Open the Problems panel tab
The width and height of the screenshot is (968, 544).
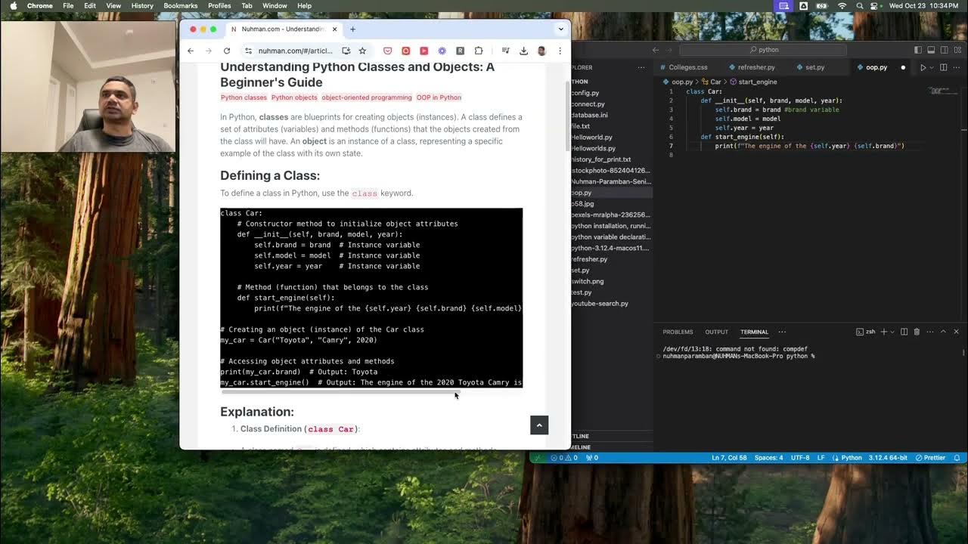(x=678, y=332)
